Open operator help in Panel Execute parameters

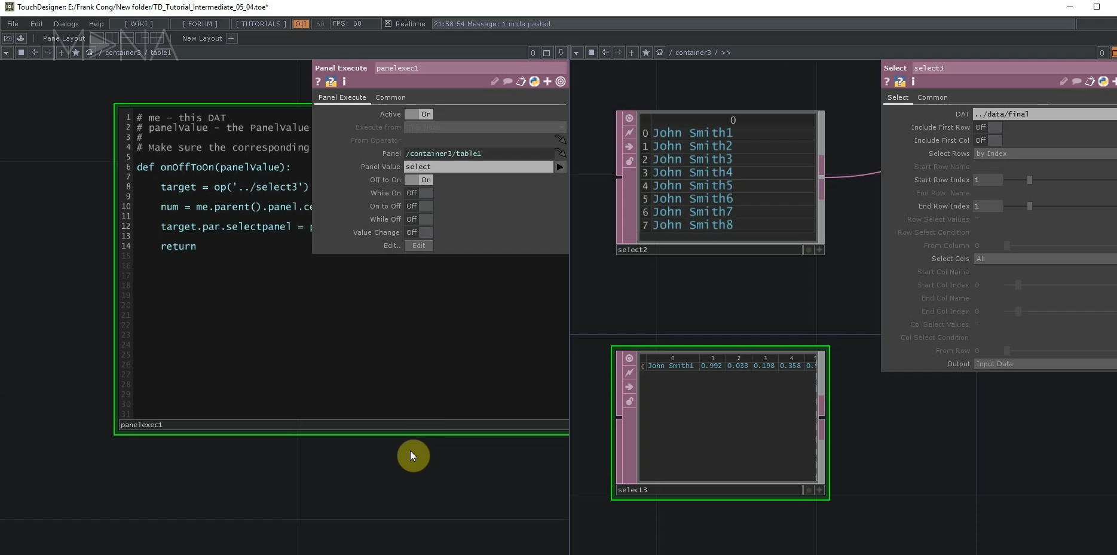point(318,82)
